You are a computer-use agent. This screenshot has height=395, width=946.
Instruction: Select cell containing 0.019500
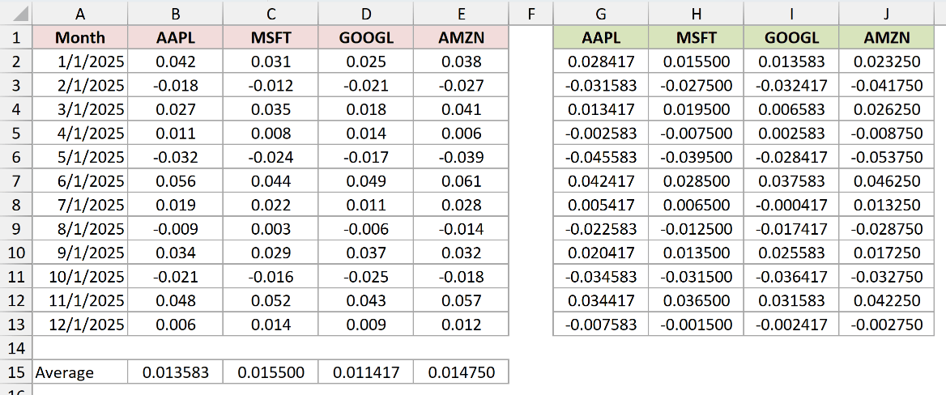[697, 109]
